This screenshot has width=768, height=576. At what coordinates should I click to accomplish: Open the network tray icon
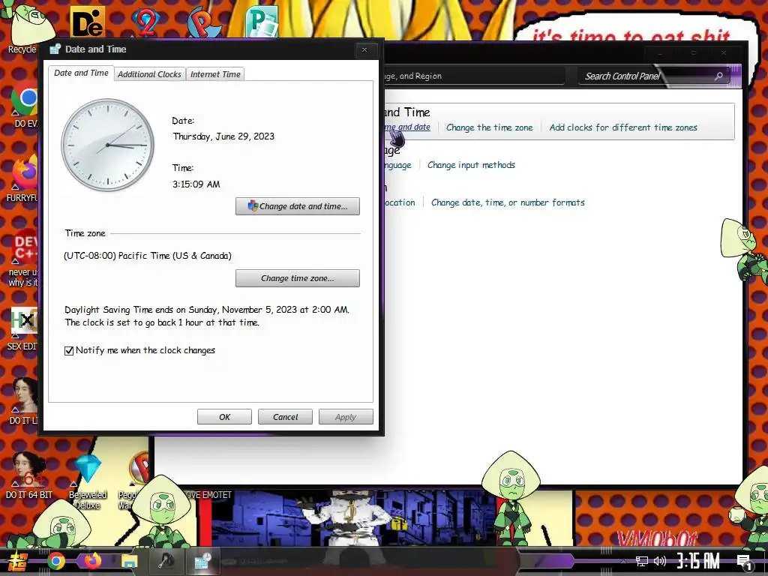pyautogui.click(x=641, y=561)
